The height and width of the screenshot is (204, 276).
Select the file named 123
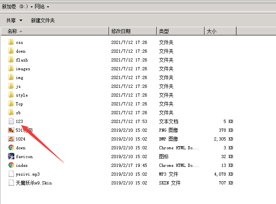pyautogui.click(x=20, y=121)
